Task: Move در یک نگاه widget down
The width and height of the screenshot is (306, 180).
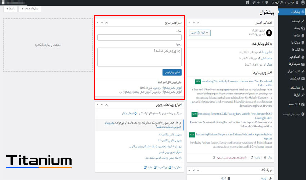Action: click(194, 170)
